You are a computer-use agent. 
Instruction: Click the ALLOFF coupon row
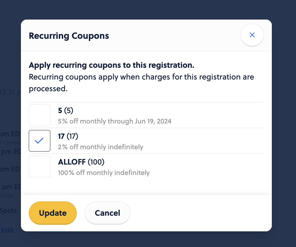click(146, 167)
